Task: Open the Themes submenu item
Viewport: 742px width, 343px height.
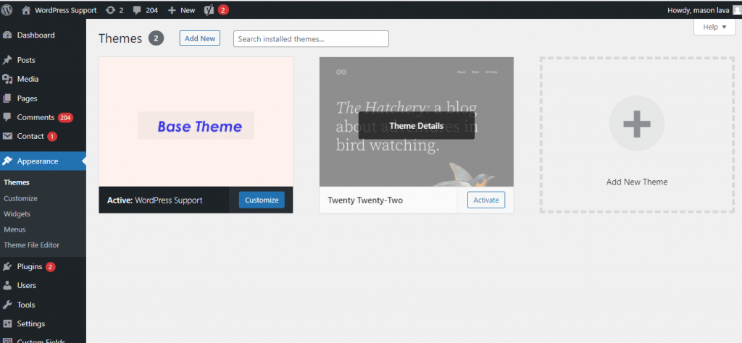Action: [17, 182]
